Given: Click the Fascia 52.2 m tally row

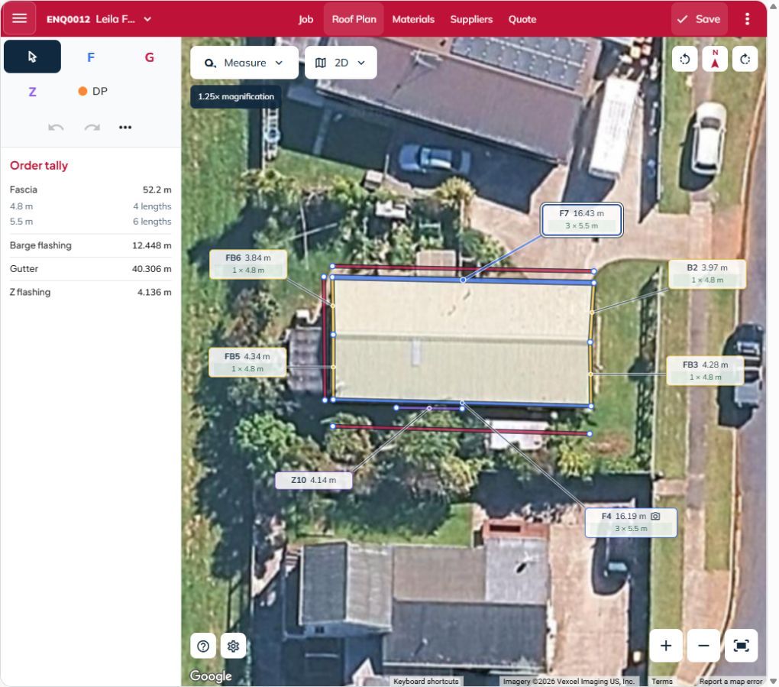Looking at the screenshot, I should (x=90, y=190).
